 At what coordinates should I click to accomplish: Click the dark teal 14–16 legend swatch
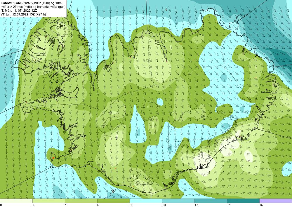pyautogui.click(x=243, y=201)
